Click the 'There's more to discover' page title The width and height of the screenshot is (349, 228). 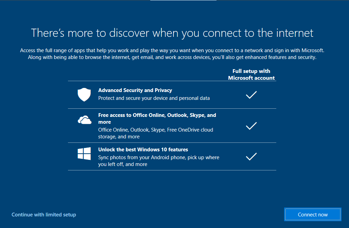point(172,33)
